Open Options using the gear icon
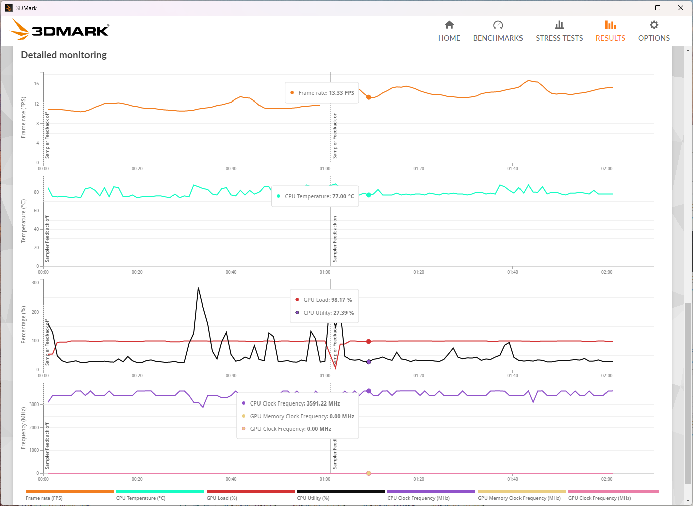Viewport: 693px width, 506px height. point(654,25)
